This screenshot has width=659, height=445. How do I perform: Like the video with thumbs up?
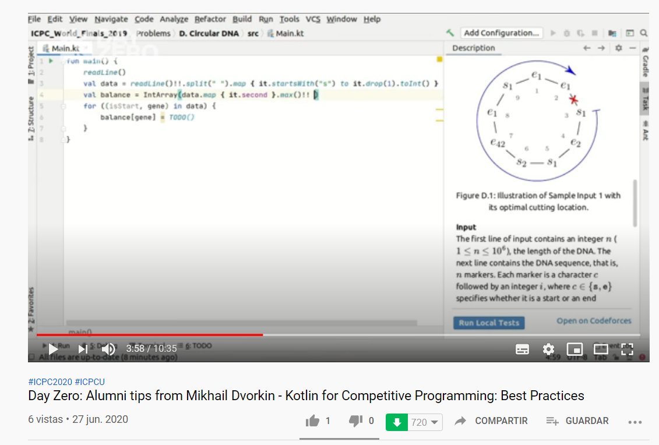[313, 421]
